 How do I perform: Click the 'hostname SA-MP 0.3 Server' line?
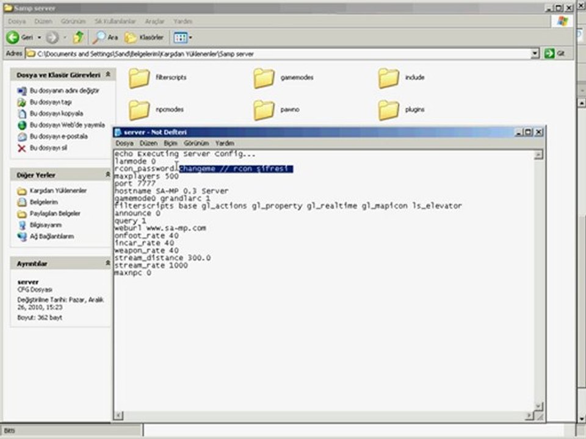coord(171,191)
